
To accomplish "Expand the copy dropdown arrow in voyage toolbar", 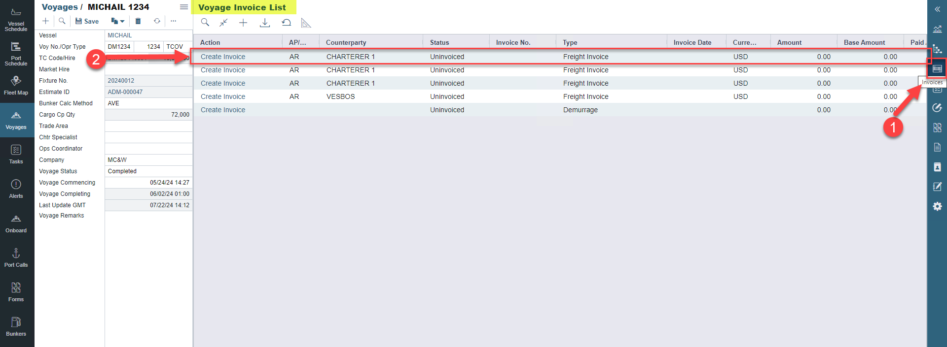I will [x=122, y=21].
